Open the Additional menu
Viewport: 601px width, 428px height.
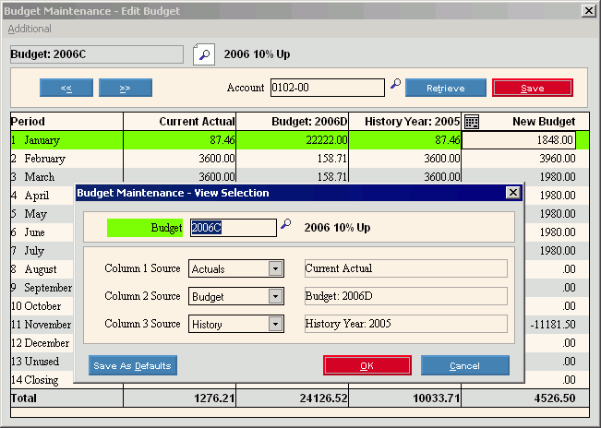tap(30, 29)
